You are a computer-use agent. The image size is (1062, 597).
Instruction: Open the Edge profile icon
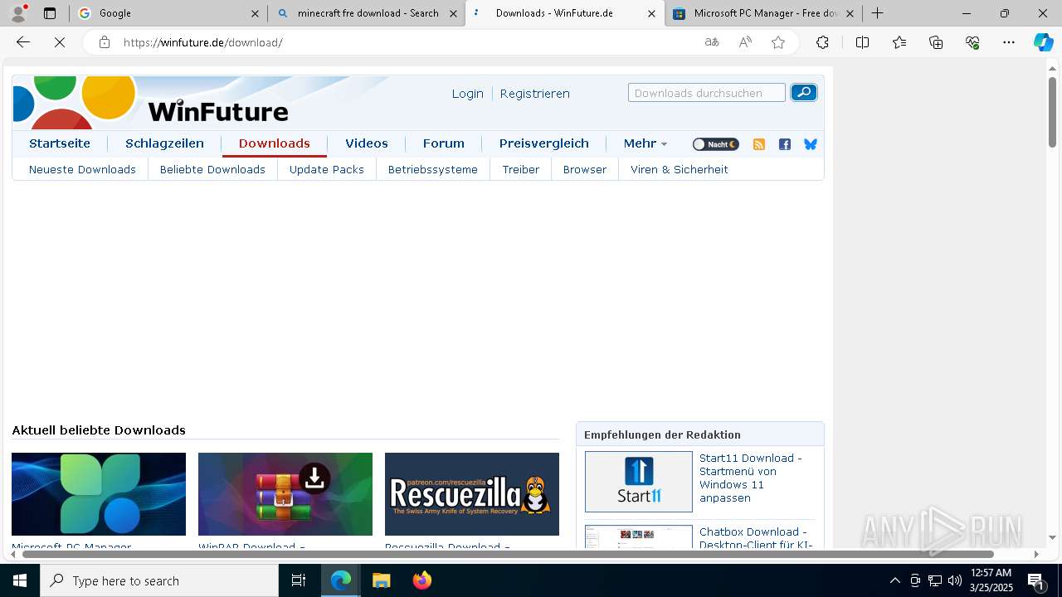(18, 13)
